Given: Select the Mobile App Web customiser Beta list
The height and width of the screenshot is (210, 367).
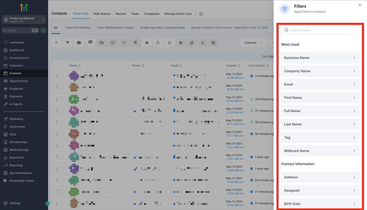Looking at the screenshot, I should coord(162,28).
